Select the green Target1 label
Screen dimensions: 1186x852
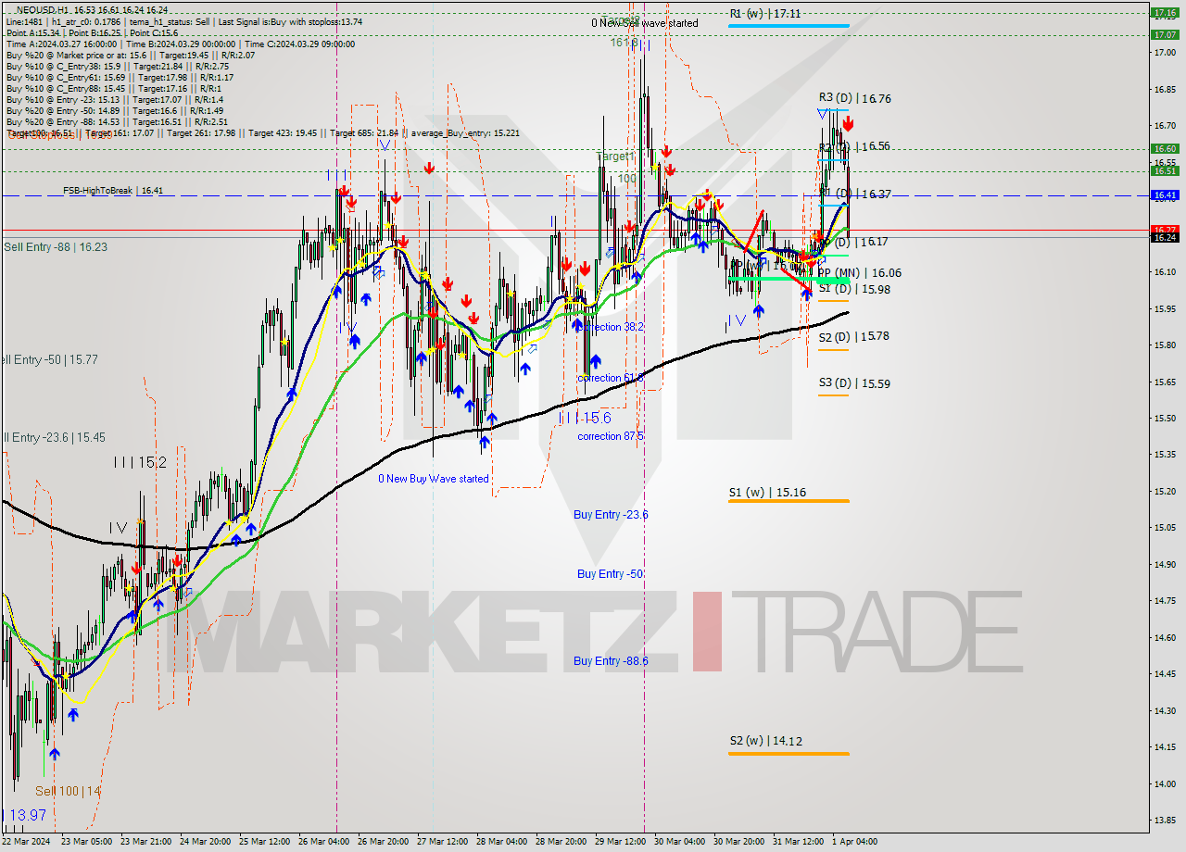[615, 157]
